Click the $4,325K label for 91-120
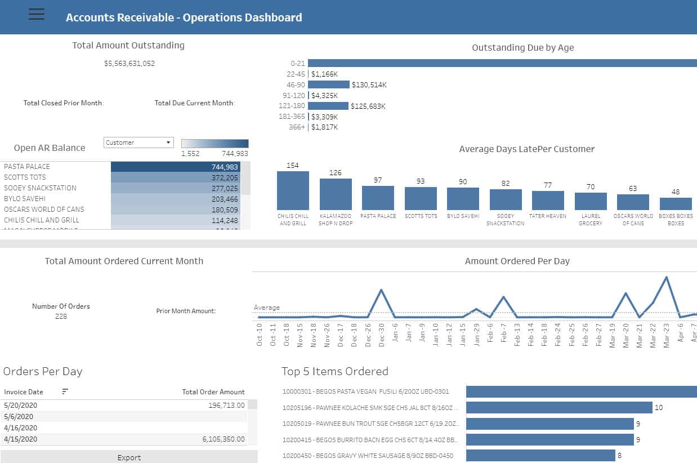Screen dimensions: 697x463 click(324, 95)
